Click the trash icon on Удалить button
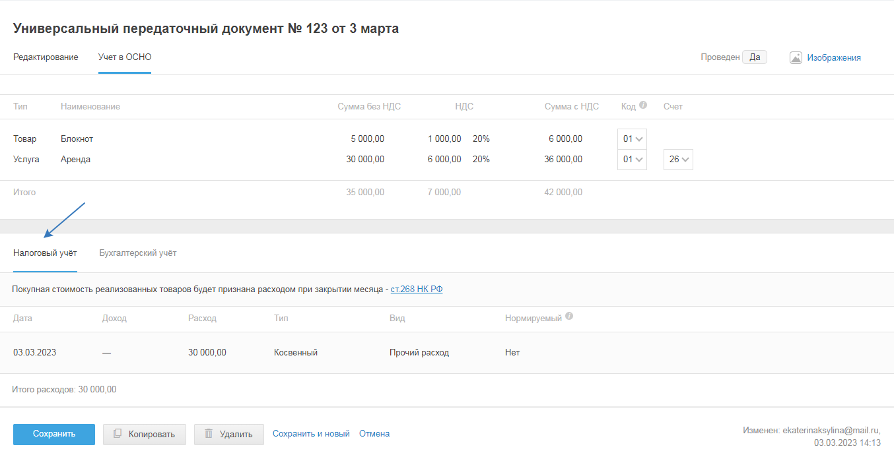894x457 pixels. click(209, 434)
